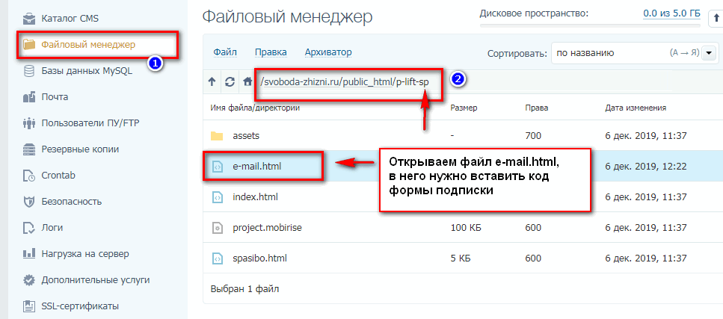Open Логи section

pos(52,228)
